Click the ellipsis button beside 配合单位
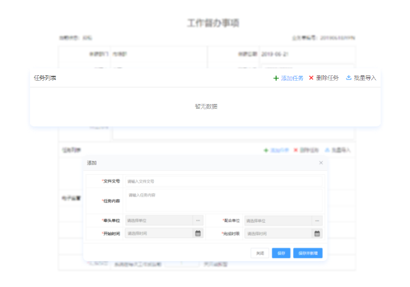 (317, 221)
